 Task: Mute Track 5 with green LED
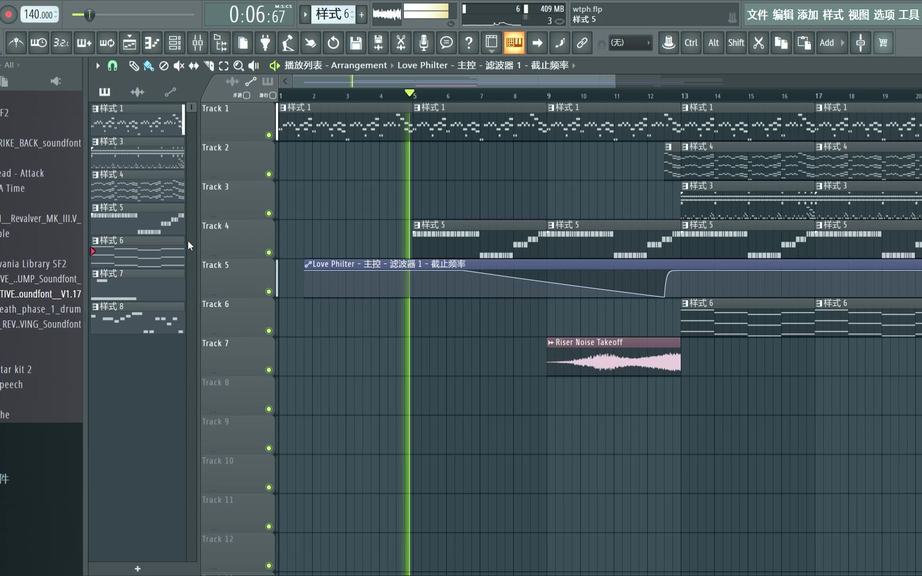pyautogui.click(x=269, y=291)
